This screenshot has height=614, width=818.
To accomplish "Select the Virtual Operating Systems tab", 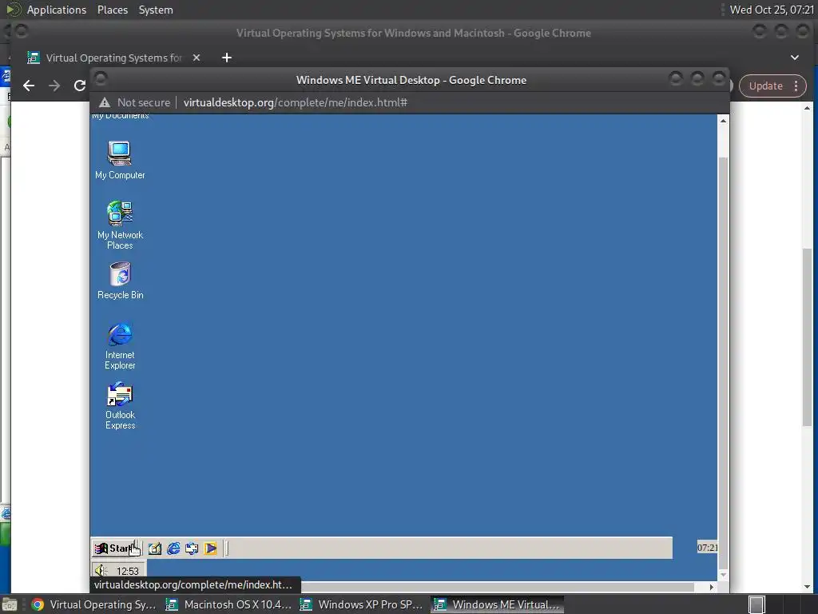I will click(x=113, y=58).
